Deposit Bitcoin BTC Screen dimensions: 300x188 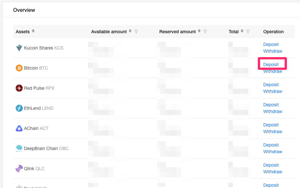pos(271,64)
